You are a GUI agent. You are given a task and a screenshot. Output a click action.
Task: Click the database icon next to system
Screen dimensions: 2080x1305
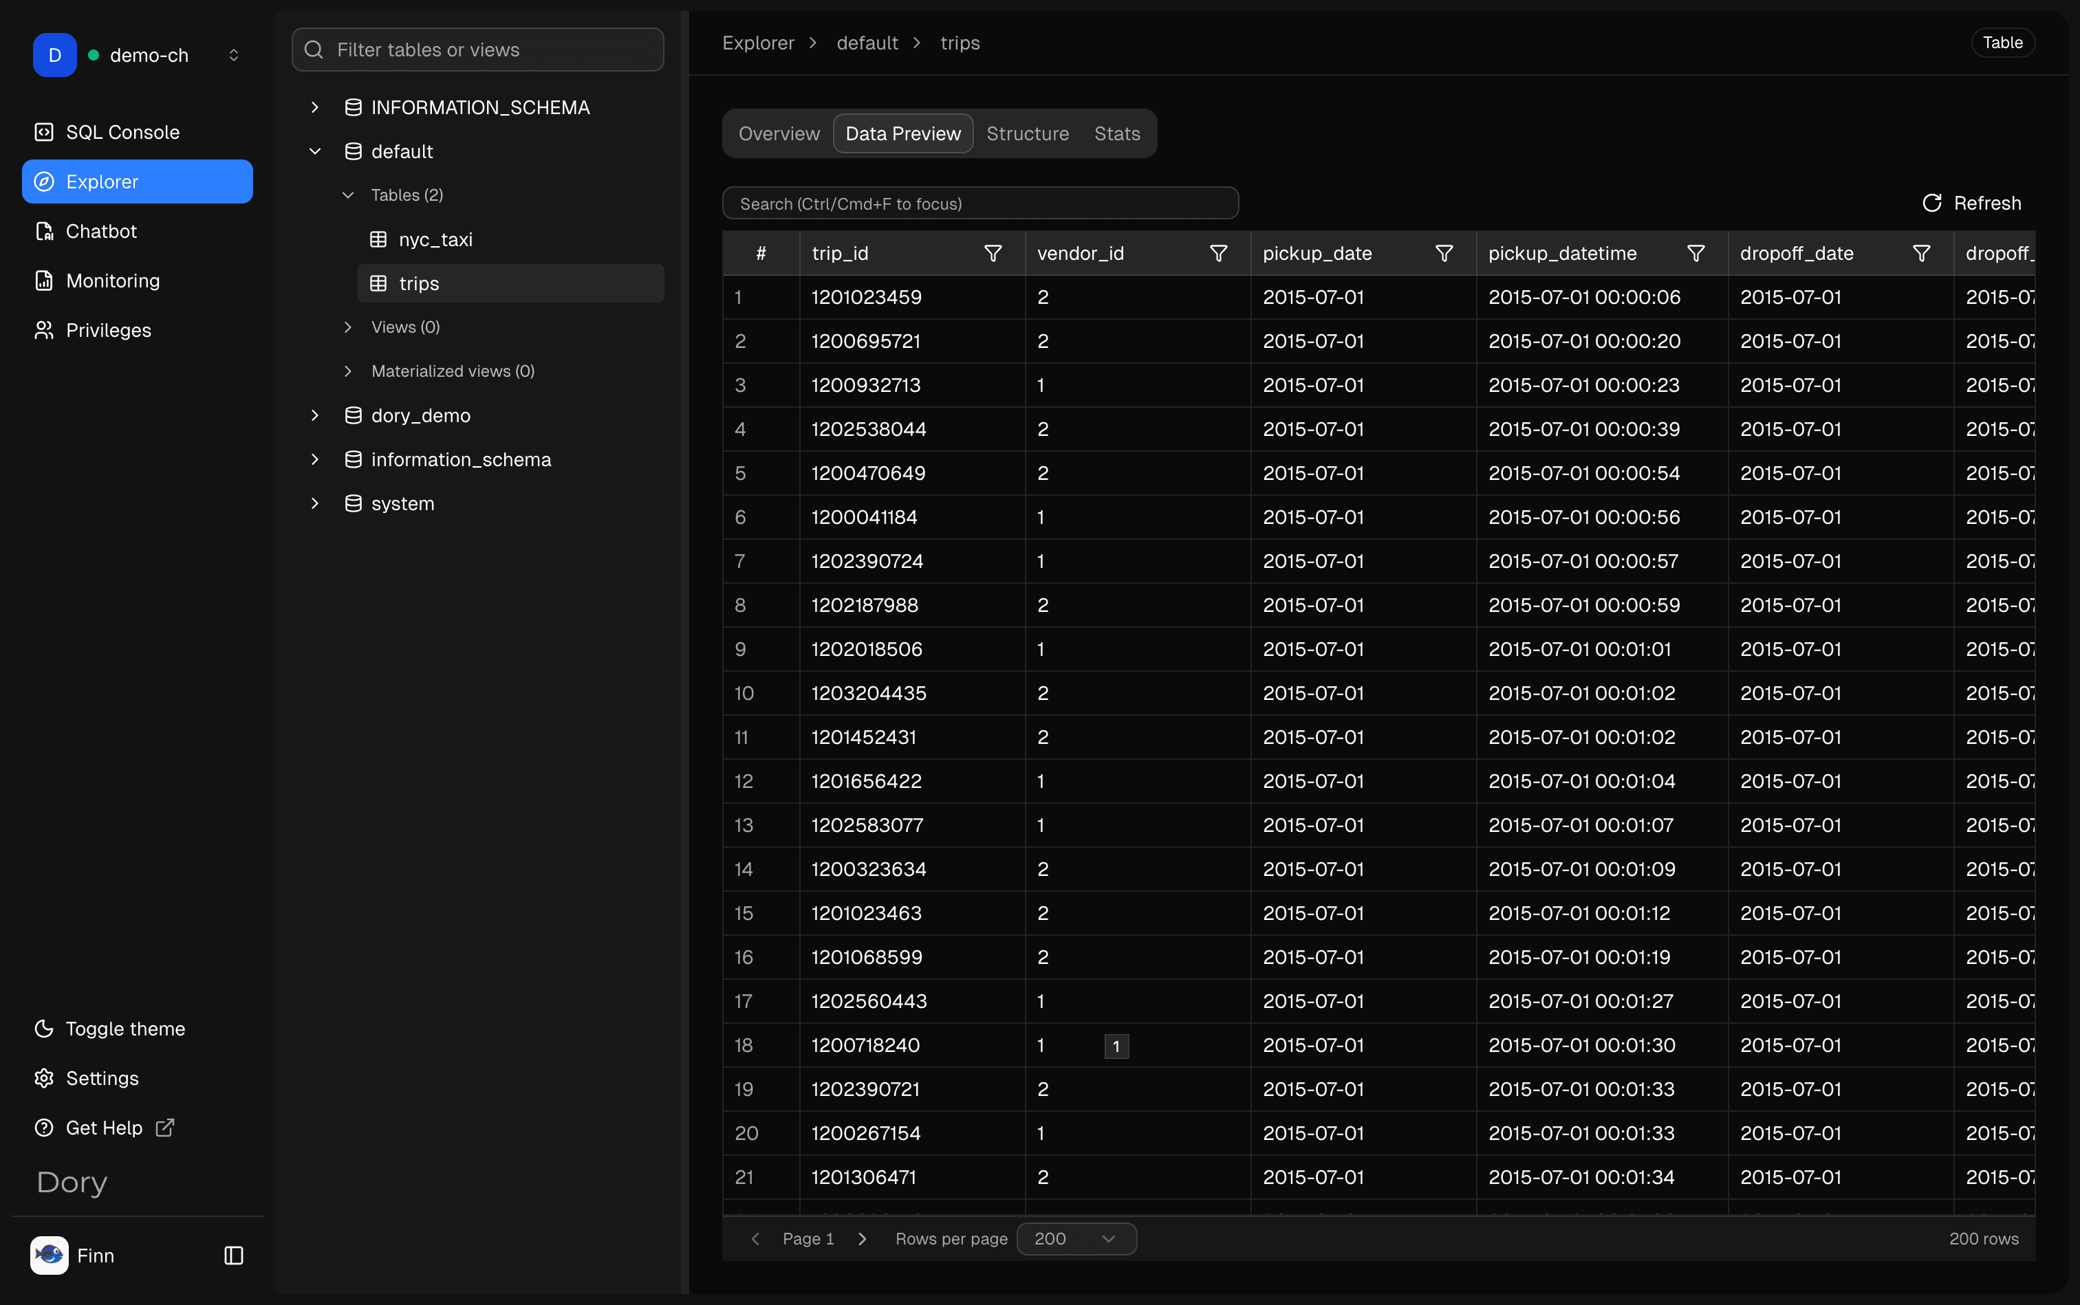[353, 503]
